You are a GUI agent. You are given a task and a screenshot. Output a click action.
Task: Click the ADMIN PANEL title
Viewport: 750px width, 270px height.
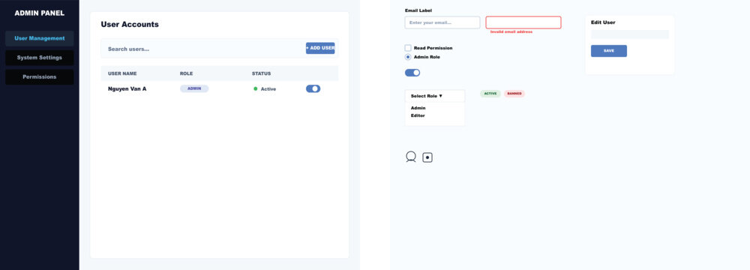40,13
